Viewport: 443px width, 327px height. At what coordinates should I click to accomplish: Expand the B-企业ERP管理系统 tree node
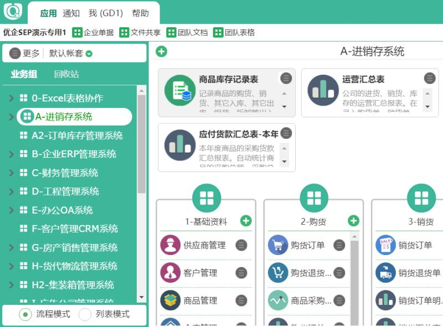pyautogui.click(x=11, y=154)
